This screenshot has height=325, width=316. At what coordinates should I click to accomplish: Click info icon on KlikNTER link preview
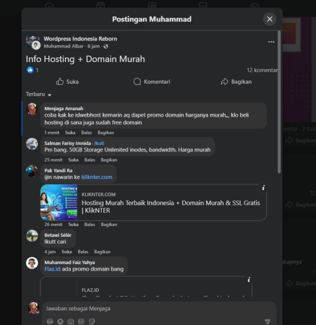coord(264,188)
